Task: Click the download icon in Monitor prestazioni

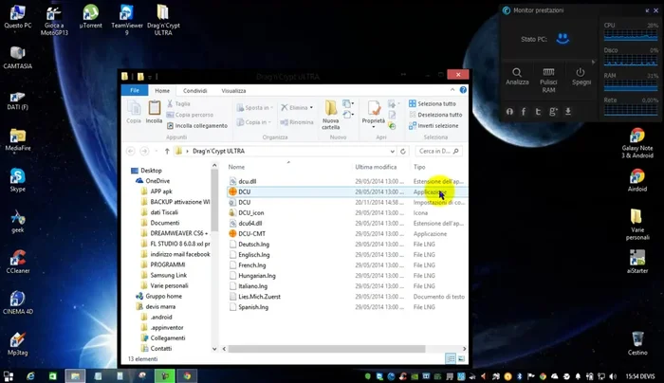Action: click(568, 111)
